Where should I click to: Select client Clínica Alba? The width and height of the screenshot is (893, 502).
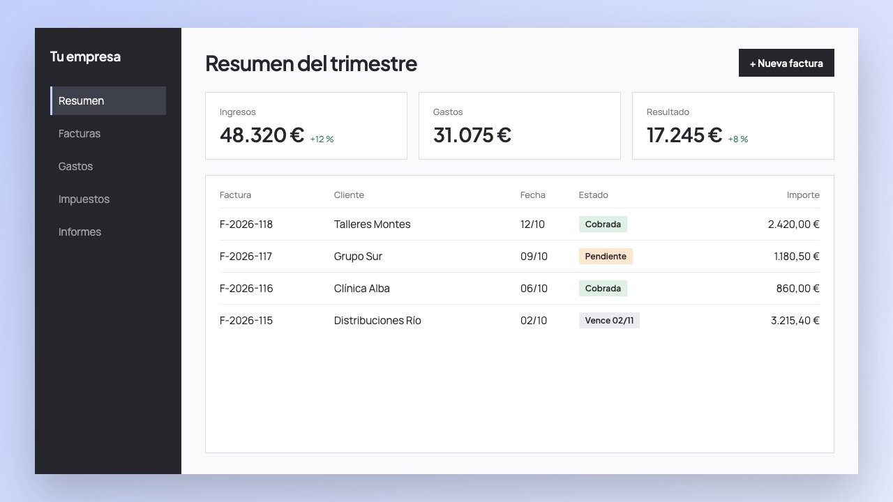(x=361, y=288)
